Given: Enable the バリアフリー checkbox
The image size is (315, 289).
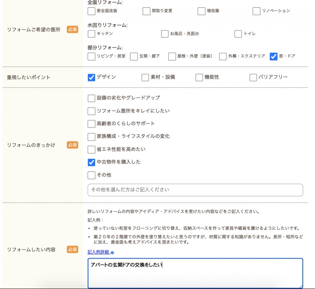Looking at the screenshot, I should [253, 77].
